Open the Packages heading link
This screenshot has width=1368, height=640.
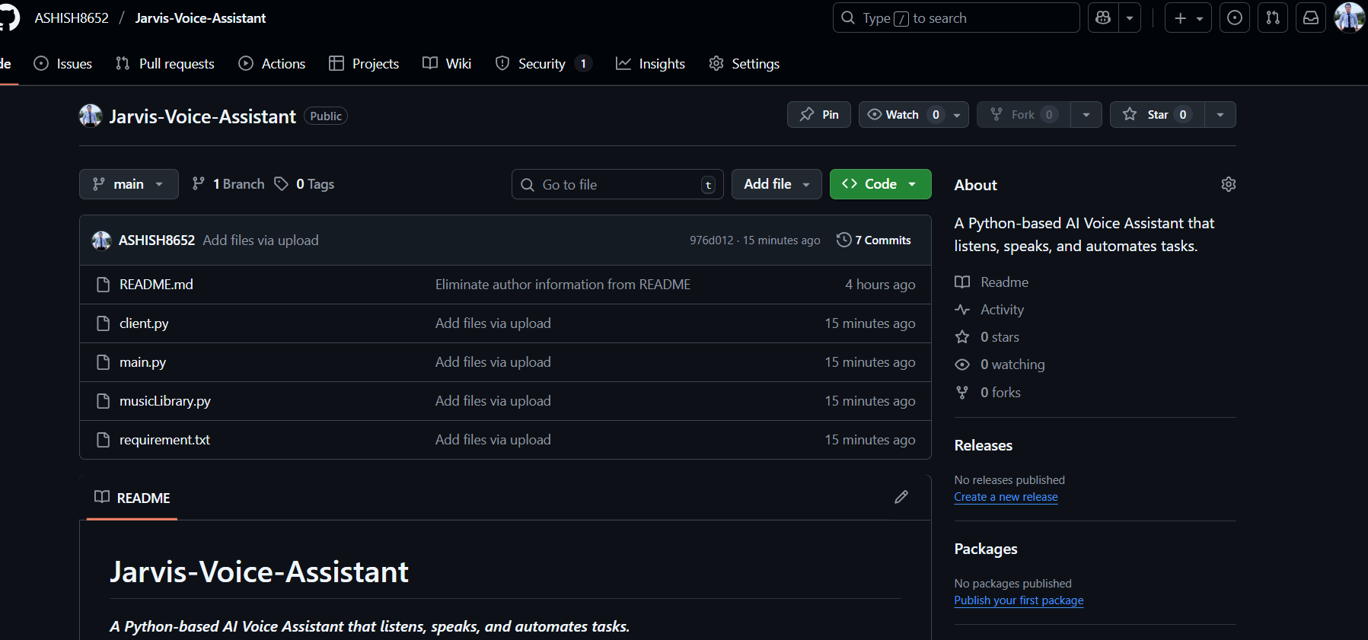point(986,549)
